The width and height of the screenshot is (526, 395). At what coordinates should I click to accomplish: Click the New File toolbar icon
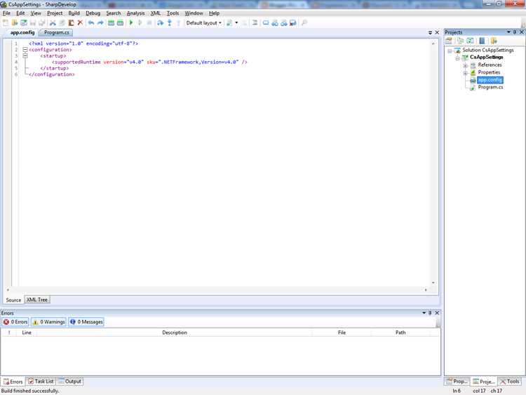coord(6,23)
